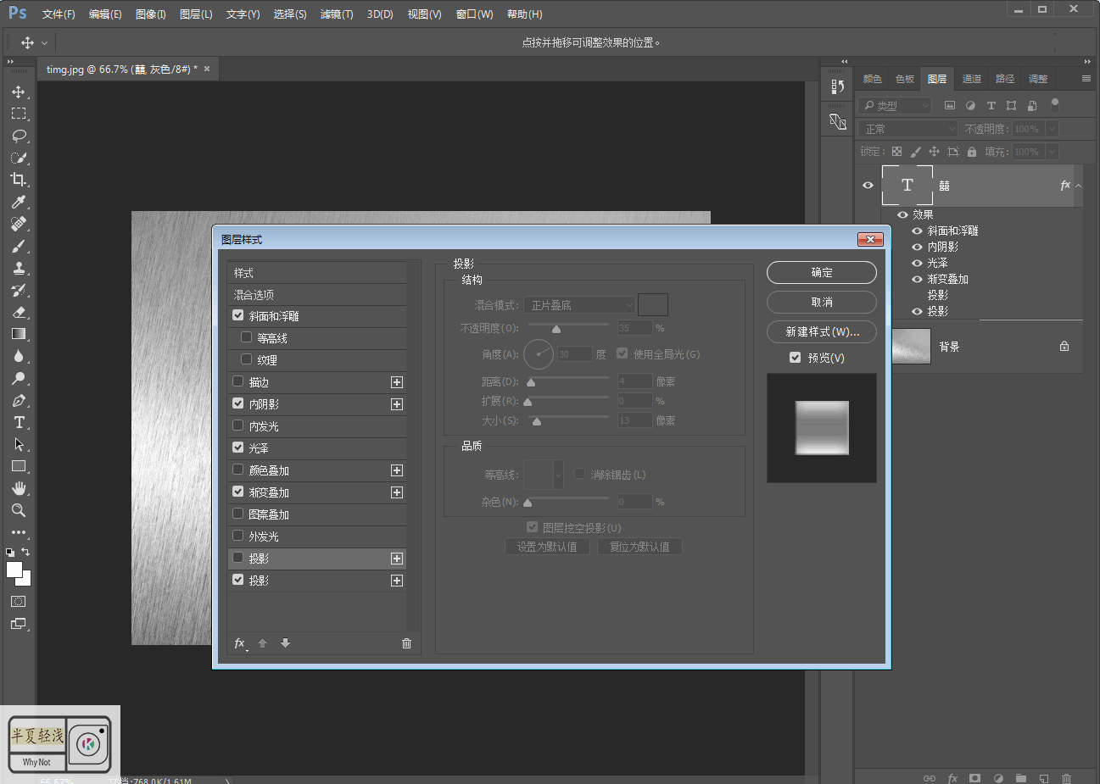The width and height of the screenshot is (1100, 784).
Task: Select 样式 row in Layer Style list
Action: pyautogui.click(x=316, y=272)
